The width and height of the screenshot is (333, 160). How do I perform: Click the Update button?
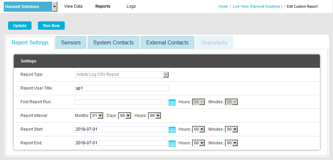click(x=20, y=26)
